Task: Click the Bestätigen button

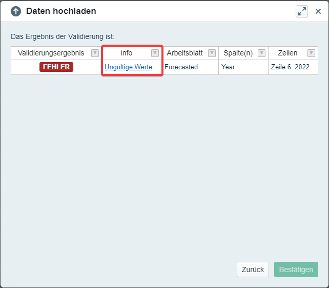Action: [x=296, y=270]
